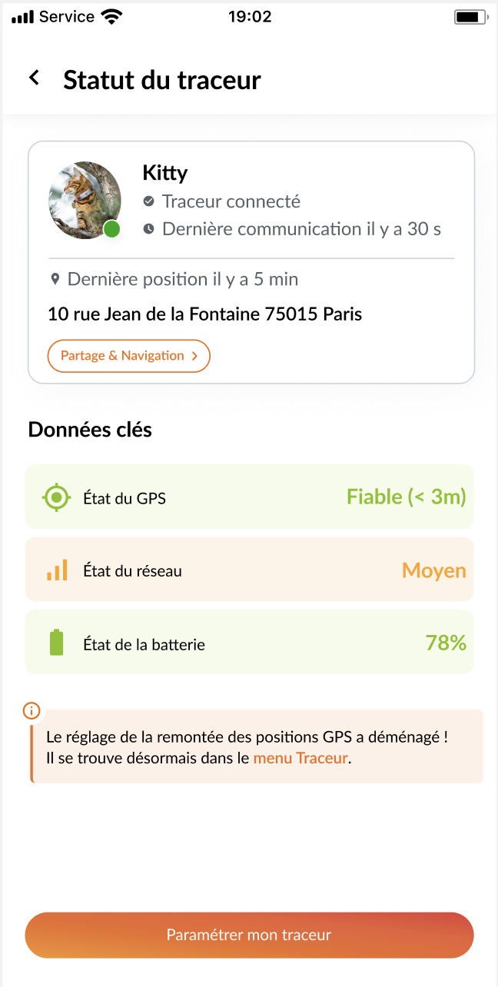The width and height of the screenshot is (498, 987).
Task: Tap the back arrow icon
Action: click(34, 78)
